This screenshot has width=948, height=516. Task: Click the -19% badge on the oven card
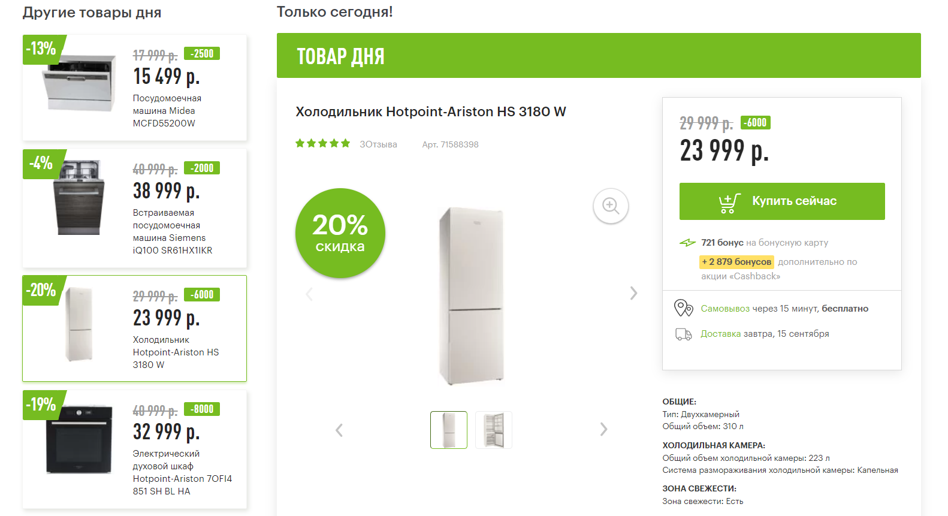click(41, 405)
